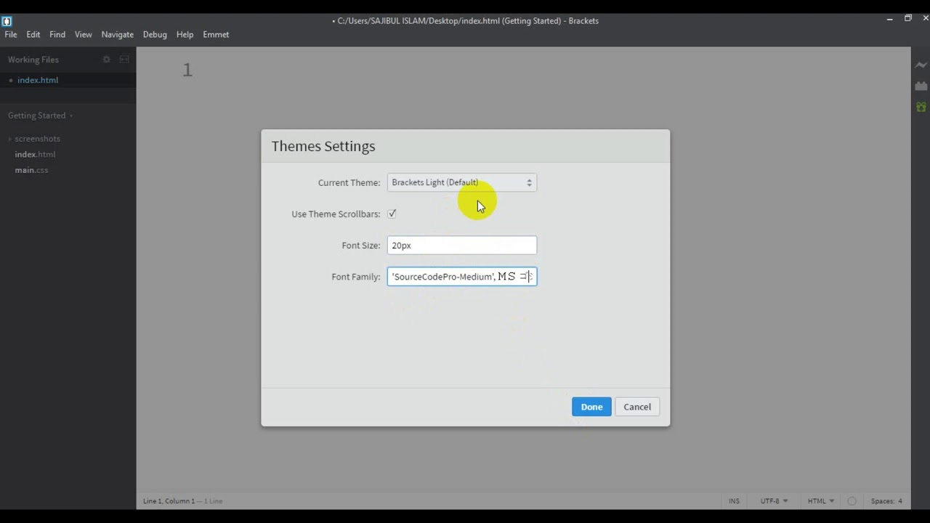The width and height of the screenshot is (930, 523).
Task: Click the Working Files header text
Action: click(33, 60)
